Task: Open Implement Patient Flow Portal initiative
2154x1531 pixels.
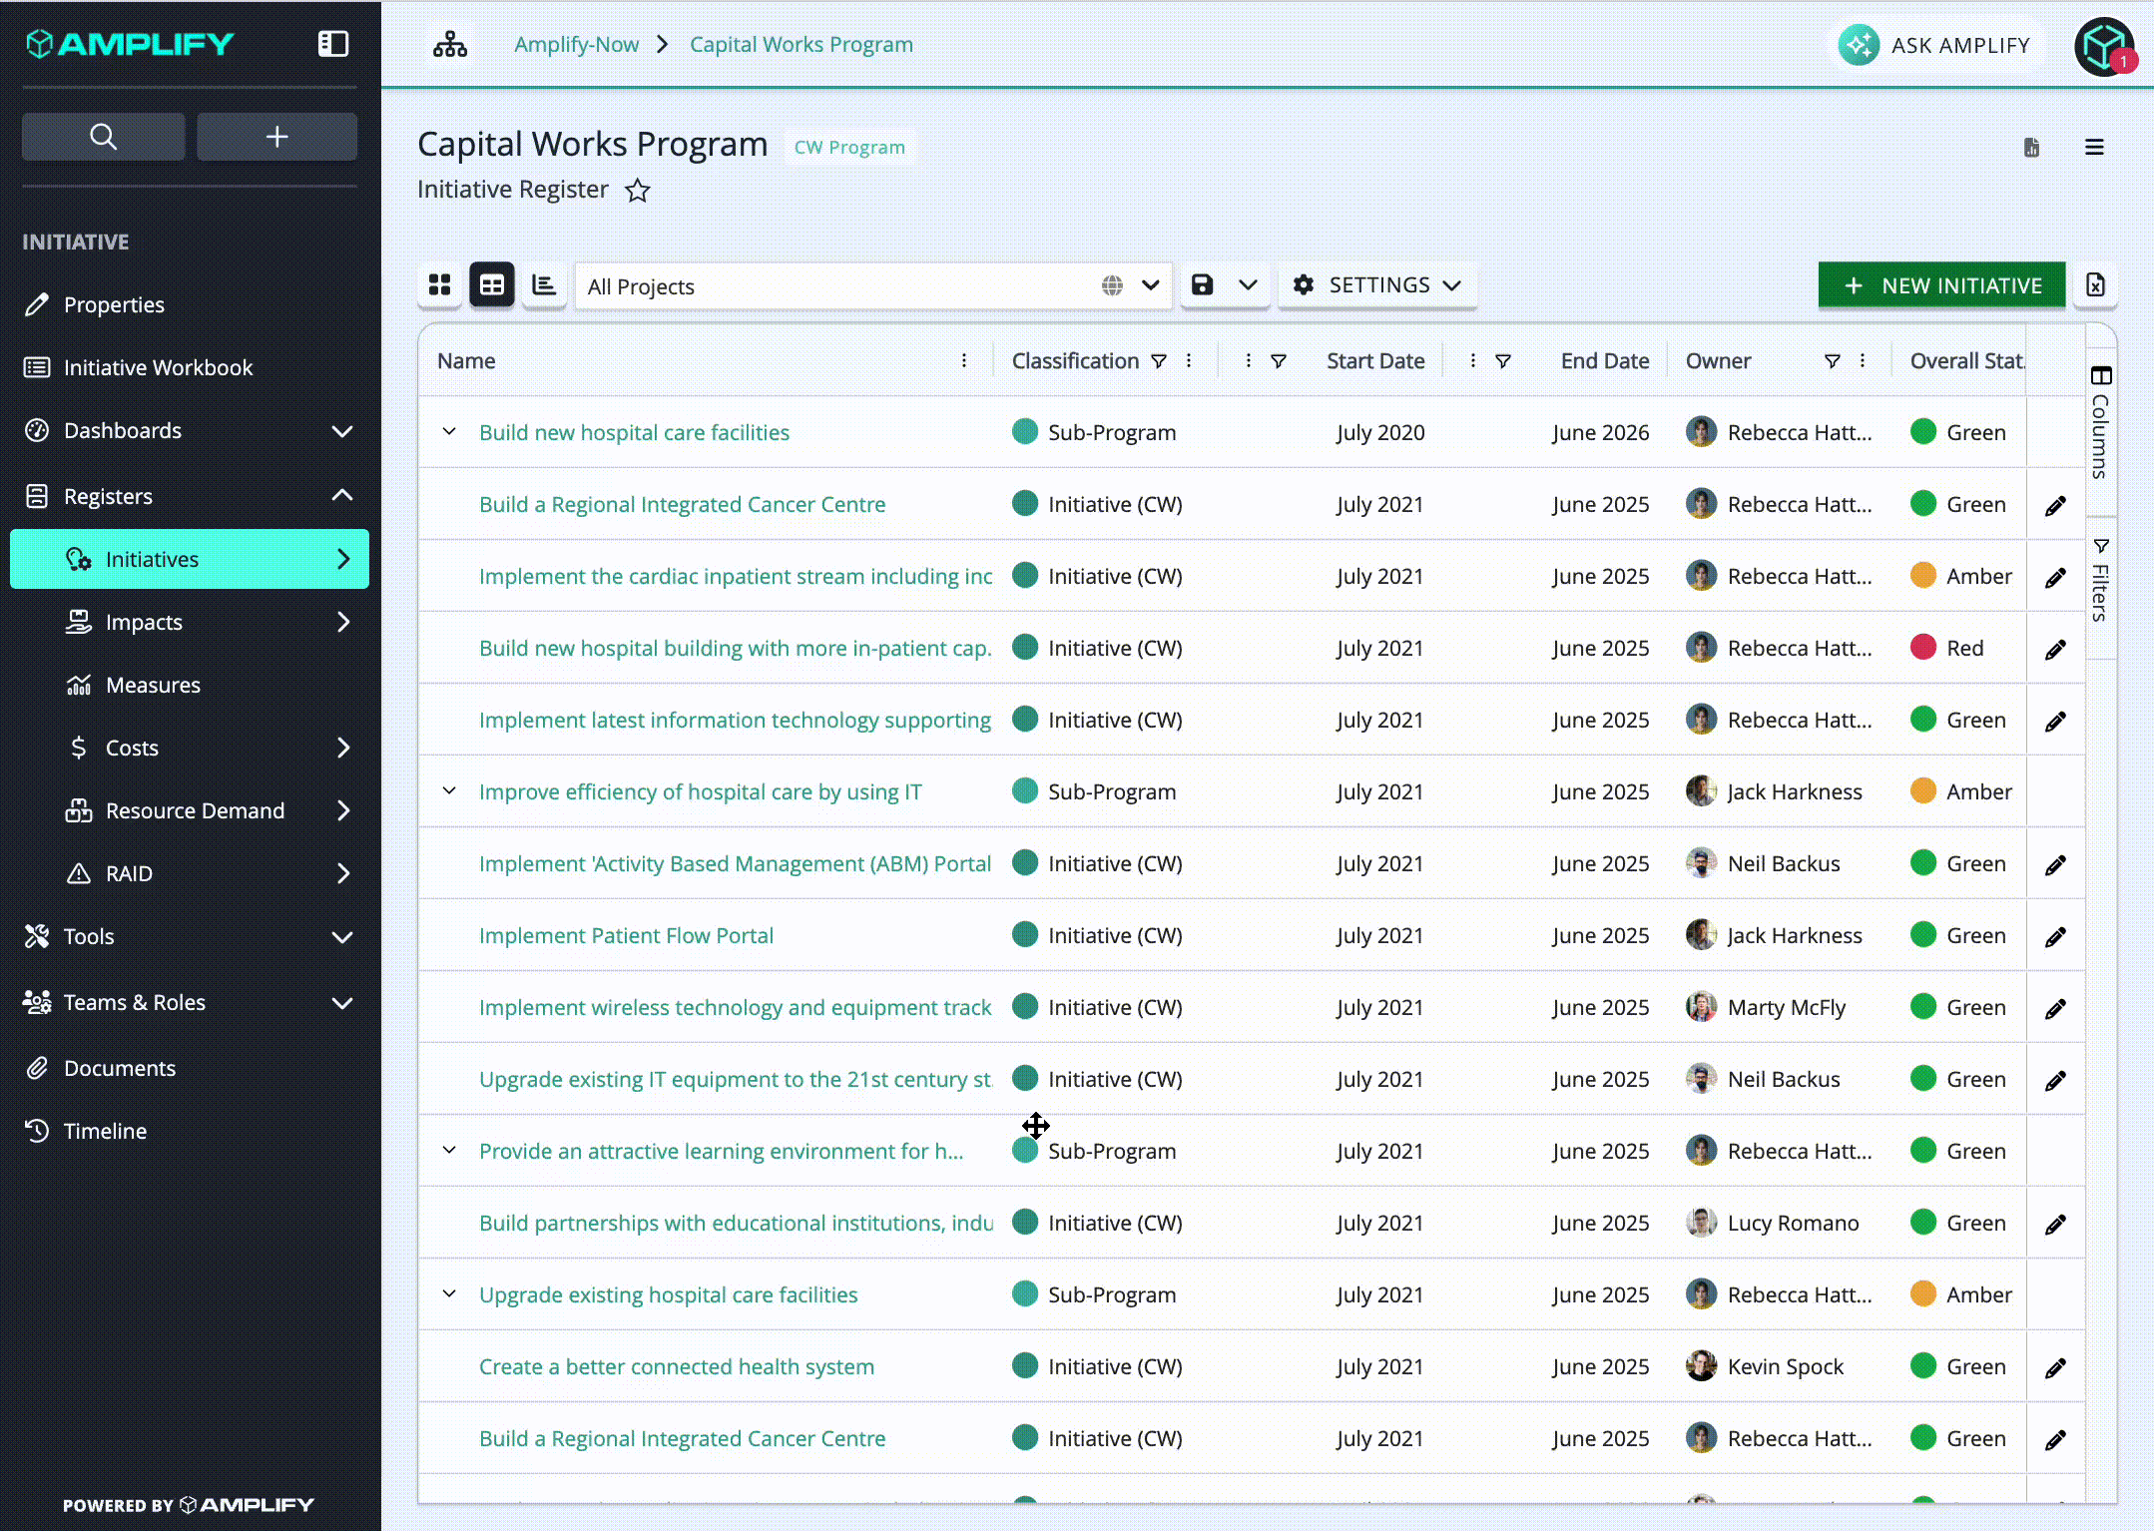Action: pos(626,935)
